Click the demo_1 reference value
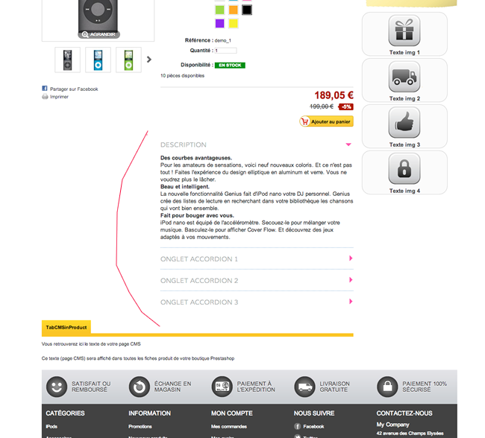 [222, 40]
